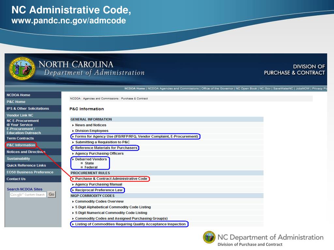Image resolution: width=334 pixels, height=250 pixels.
Task: Open Commodity Codes and Assigned Purchasing Group(s)
Action: (x=121, y=218)
